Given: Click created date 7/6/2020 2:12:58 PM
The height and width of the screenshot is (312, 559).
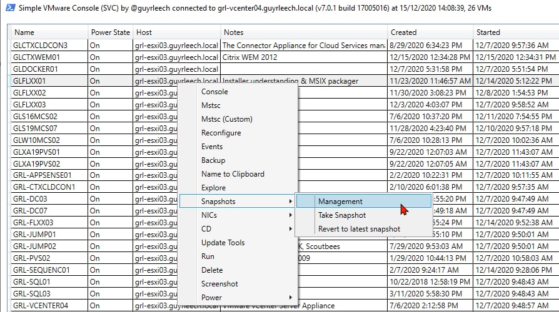Looking at the screenshot, I should (x=423, y=306).
